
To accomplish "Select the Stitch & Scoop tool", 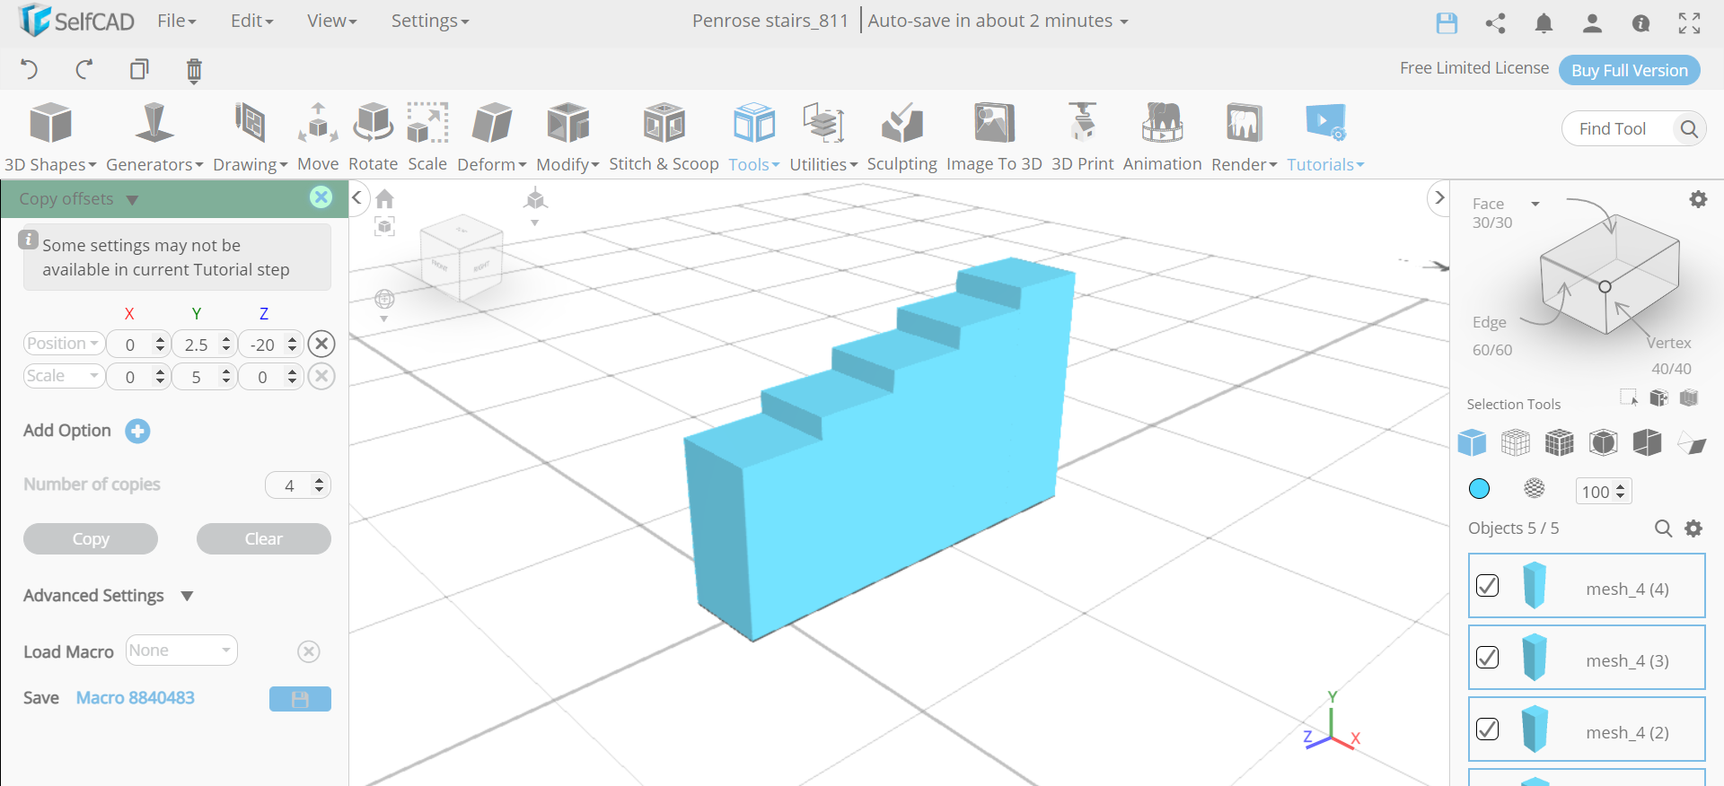I will (x=664, y=137).
